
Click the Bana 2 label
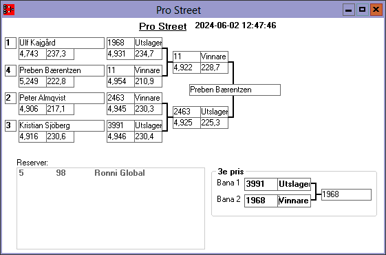[228, 199]
